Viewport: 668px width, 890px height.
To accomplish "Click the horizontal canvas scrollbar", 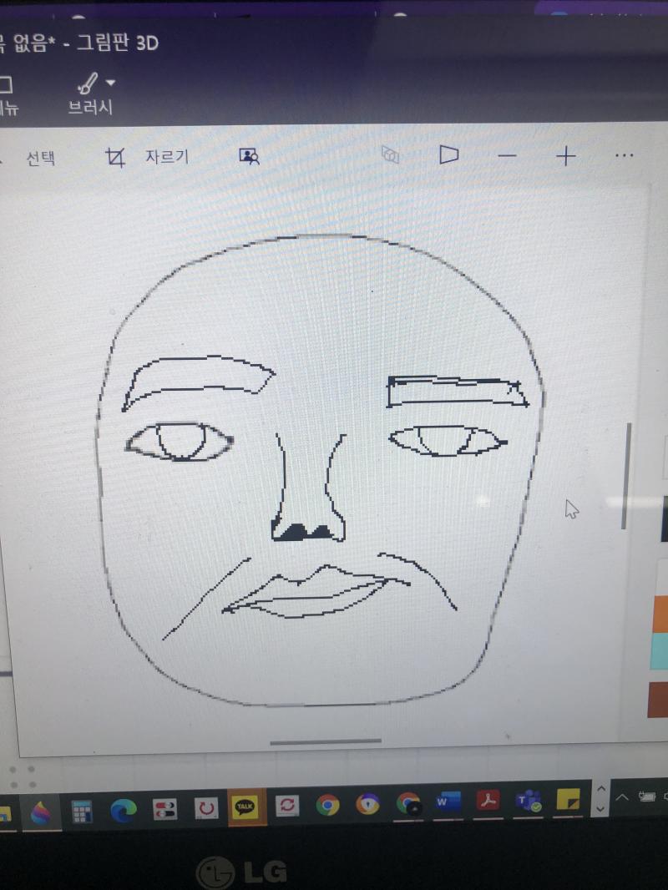I will click(326, 741).
